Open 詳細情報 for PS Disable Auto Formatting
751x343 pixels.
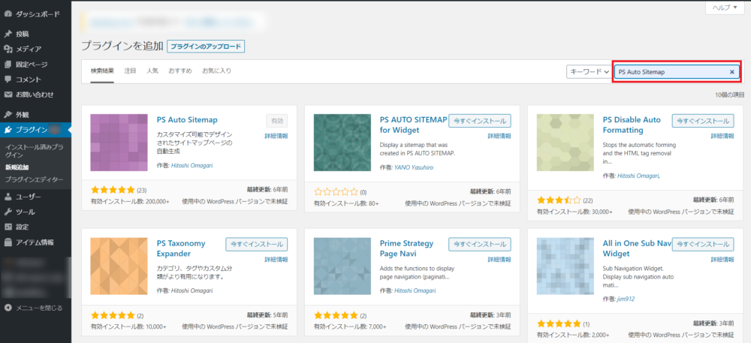pyautogui.click(x=722, y=136)
